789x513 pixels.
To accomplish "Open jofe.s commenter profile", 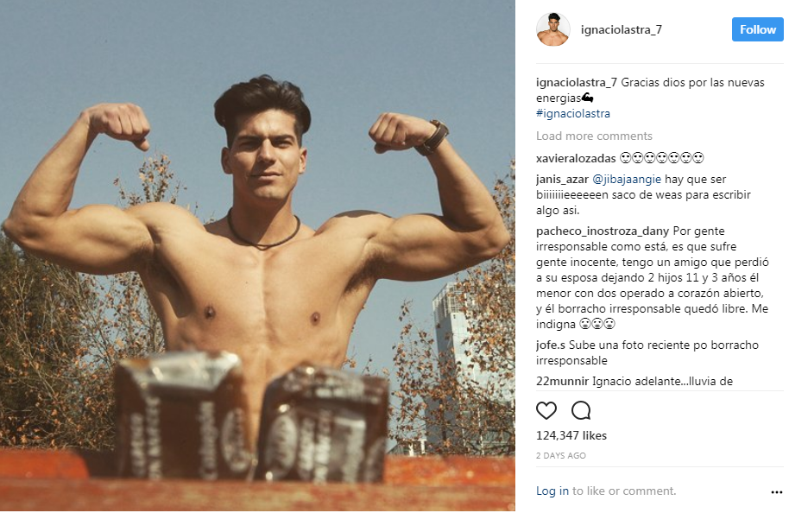I will pyautogui.click(x=551, y=345).
